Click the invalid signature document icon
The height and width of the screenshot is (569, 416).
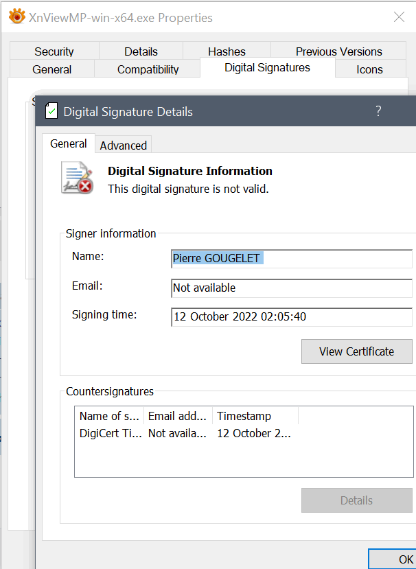tap(77, 178)
